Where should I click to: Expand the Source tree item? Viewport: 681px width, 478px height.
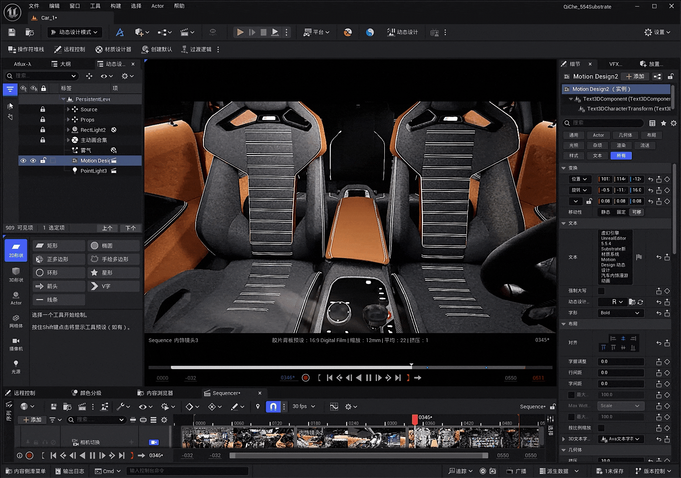pyautogui.click(x=68, y=109)
